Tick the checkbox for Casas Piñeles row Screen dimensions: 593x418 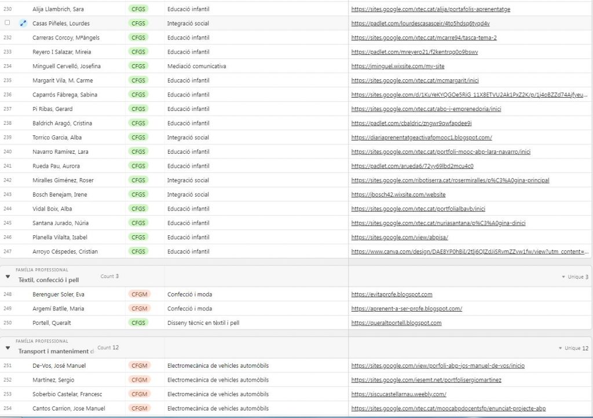point(8,23)
